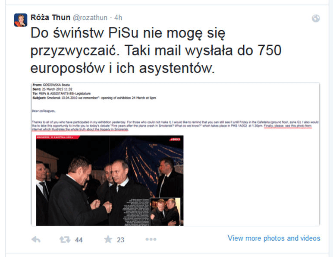Click the email Subject line about Smolensk
This screenshot has height=257, width=333.
click(94, 98)
